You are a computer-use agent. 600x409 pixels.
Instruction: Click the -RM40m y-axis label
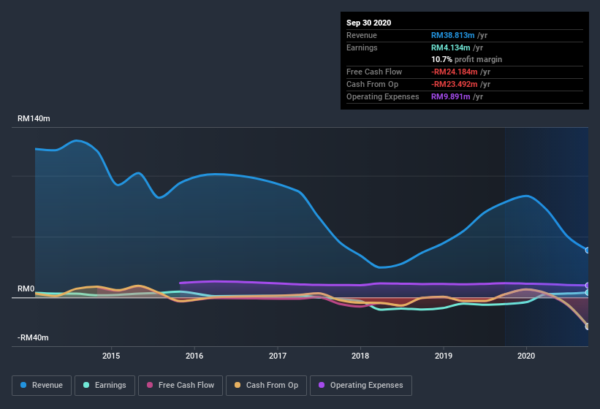coord(33,337)
